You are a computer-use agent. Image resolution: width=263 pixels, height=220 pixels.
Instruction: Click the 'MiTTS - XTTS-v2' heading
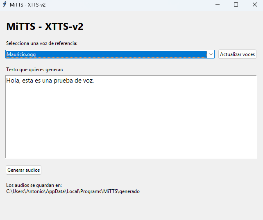(x=45, y=26)
